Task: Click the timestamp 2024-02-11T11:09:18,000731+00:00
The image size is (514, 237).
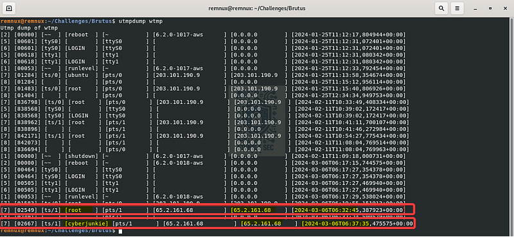Action: coord(349,156)
